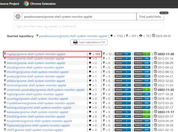Click behind 265 badge for tonylambiris
178x132 pixels.
142,121
